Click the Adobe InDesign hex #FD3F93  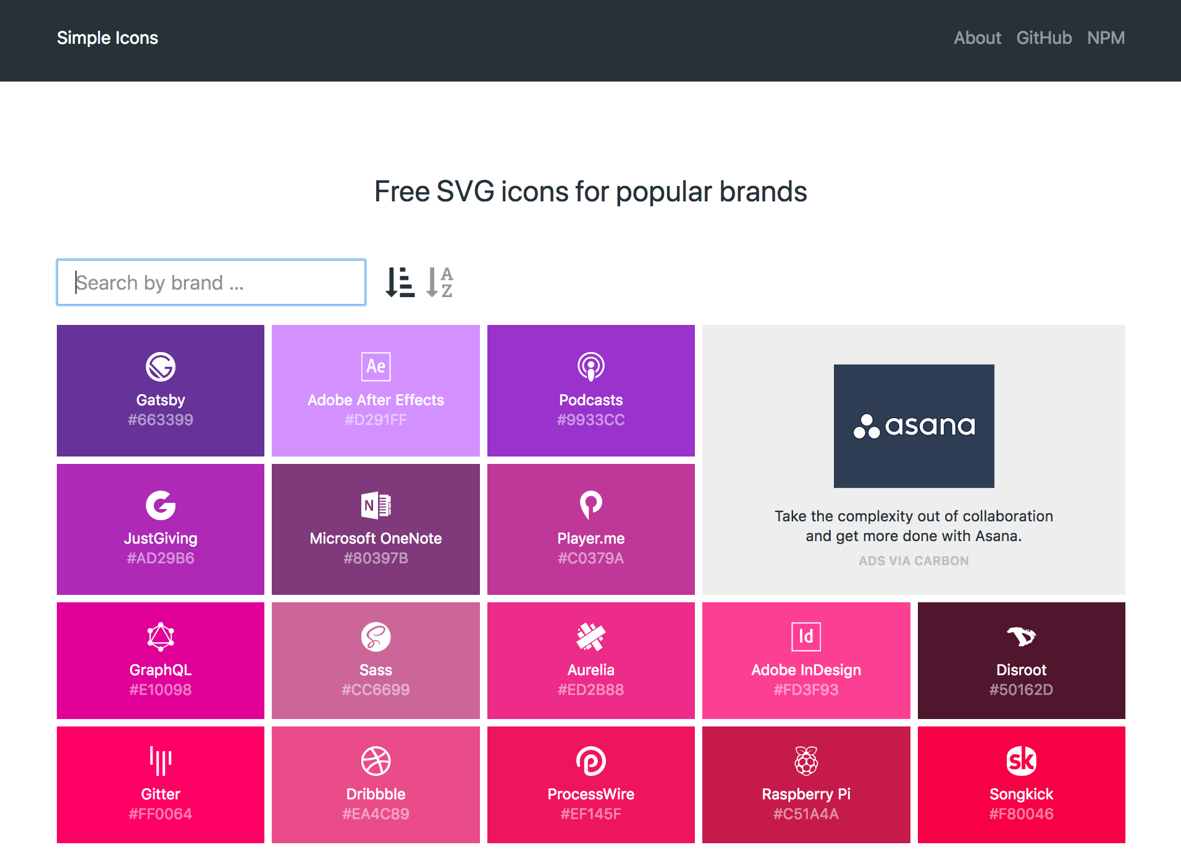(x=806, y=690)
